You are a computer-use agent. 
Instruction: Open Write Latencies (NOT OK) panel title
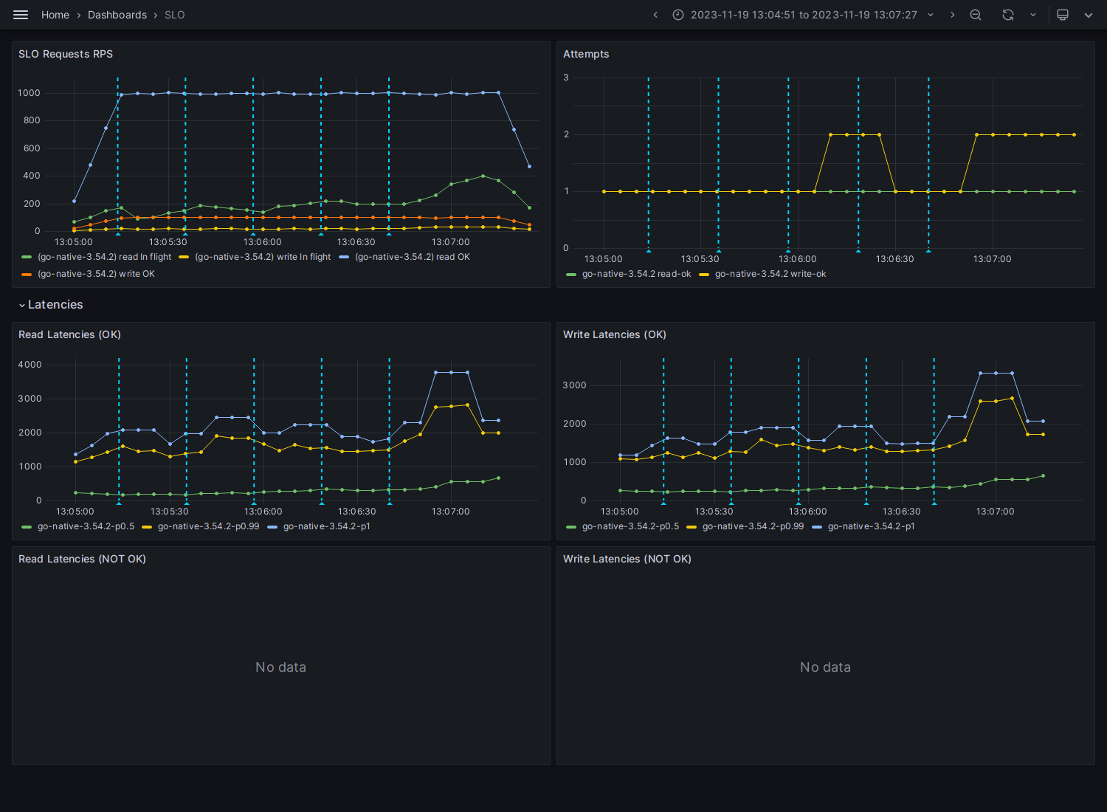[x=627, y=559]
